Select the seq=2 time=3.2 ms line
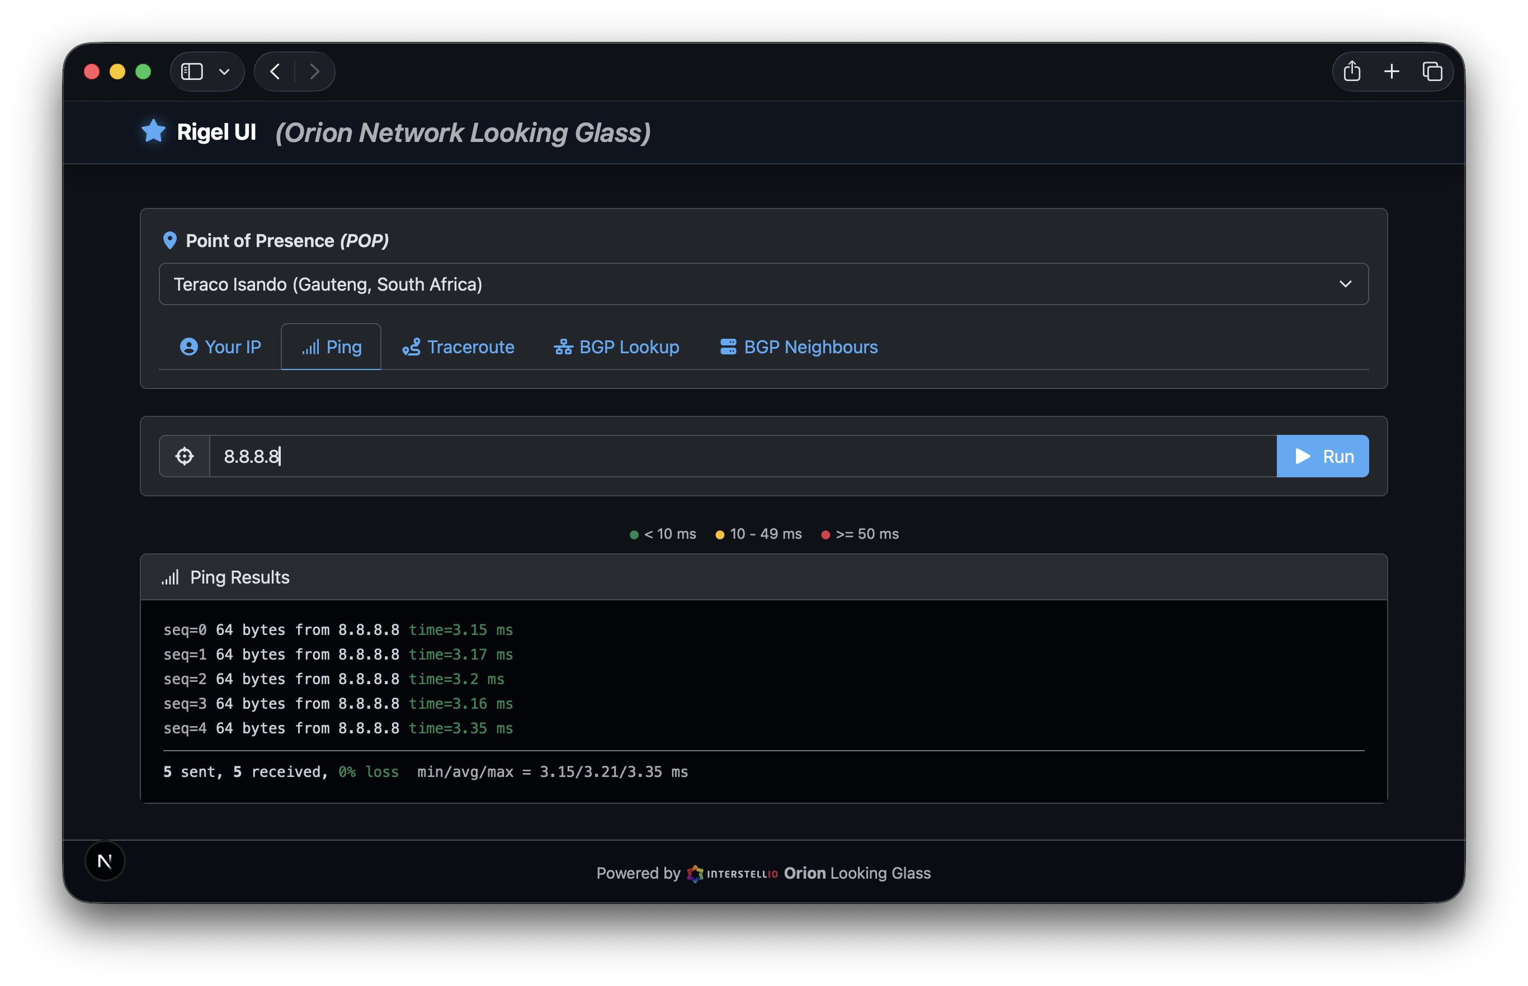Viewport: 1528px width, 986px height. pos(334,679)
